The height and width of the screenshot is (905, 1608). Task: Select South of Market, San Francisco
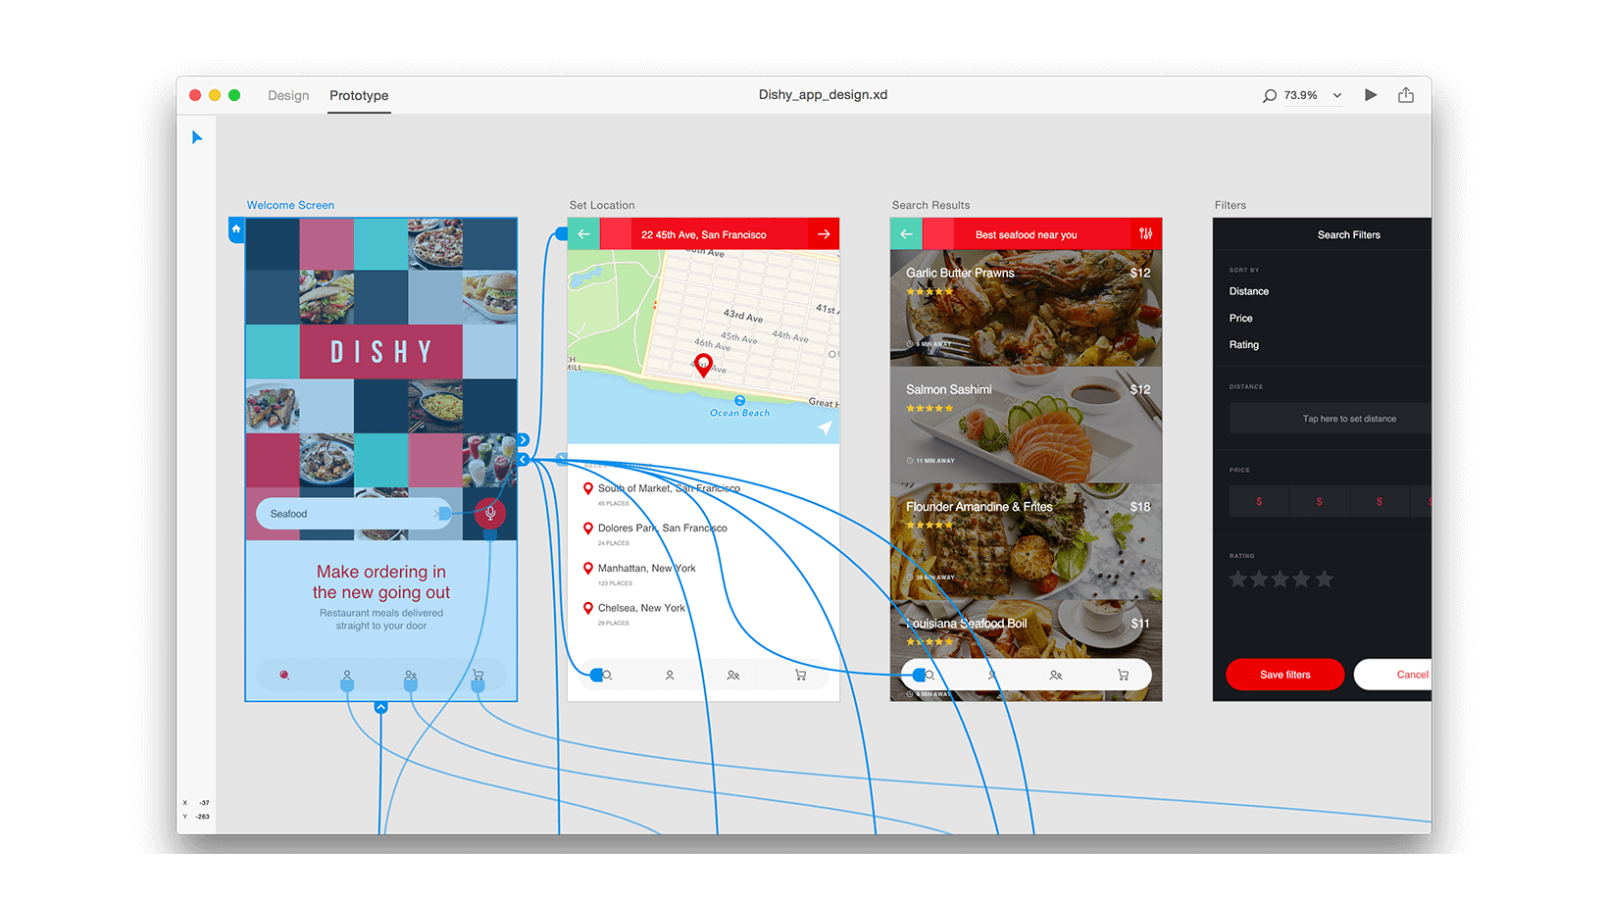pos(669,488)
